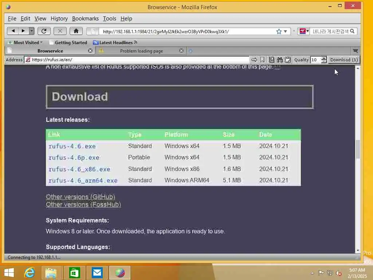Click the vertical scrollbar thumb
Viewport: 373px width, 280px height.
pos(358,149)
